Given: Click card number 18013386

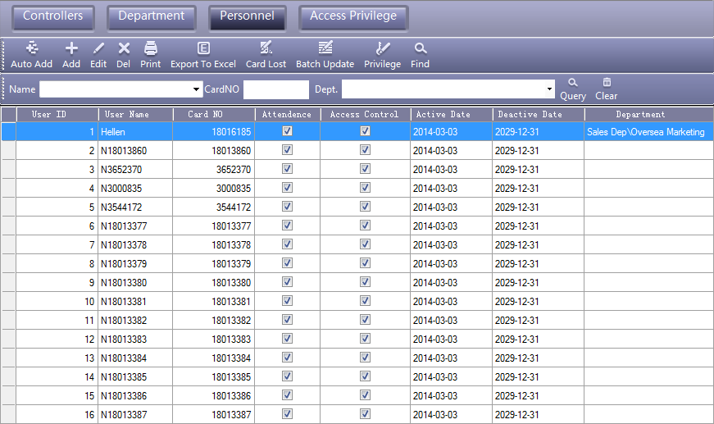Looking at the screenshot, I should pos(231,396).
